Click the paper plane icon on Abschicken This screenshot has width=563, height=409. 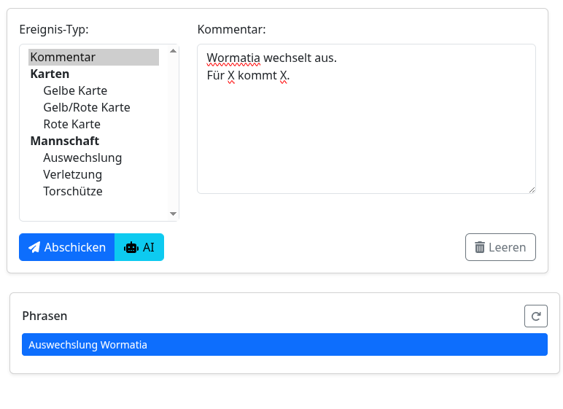[34, 247]
